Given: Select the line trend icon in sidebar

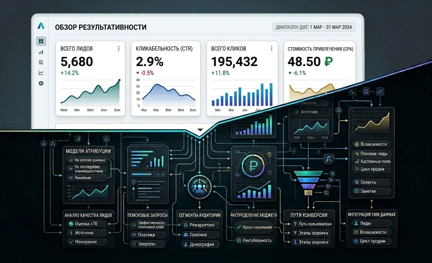Looking at the screenshot, I should coord(41,73).
